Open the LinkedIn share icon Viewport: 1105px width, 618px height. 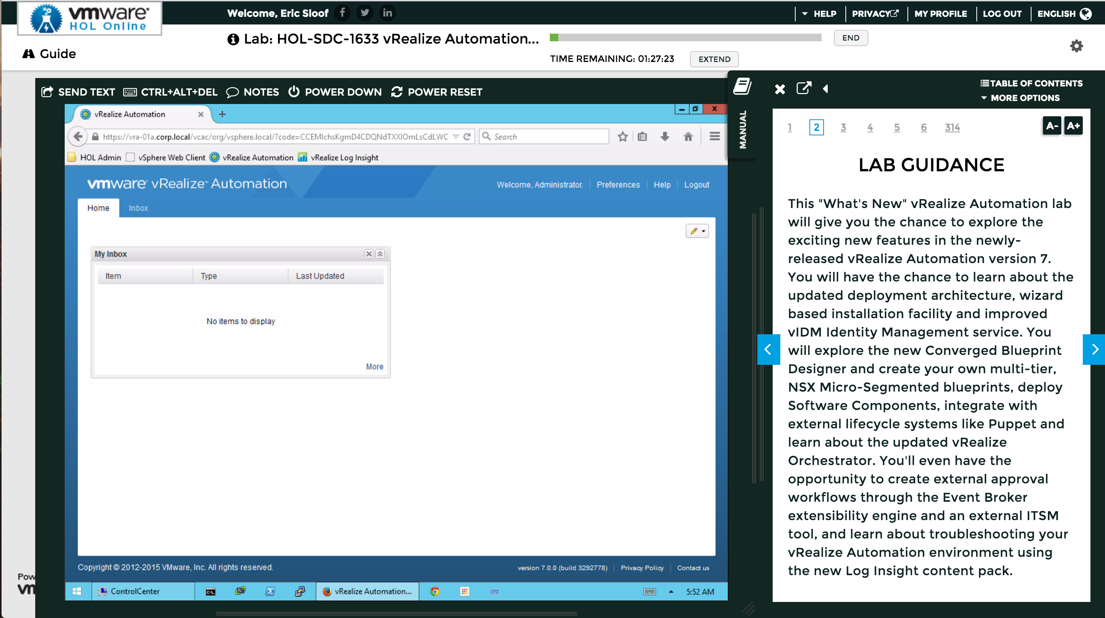point(387,13)
